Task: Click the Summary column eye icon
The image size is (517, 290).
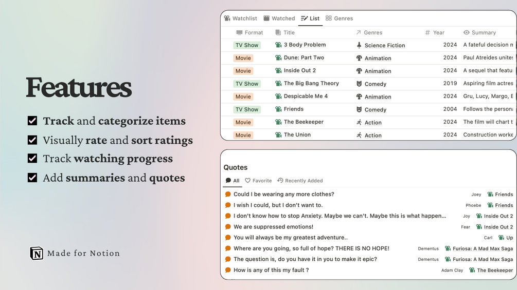Action: 467,32
